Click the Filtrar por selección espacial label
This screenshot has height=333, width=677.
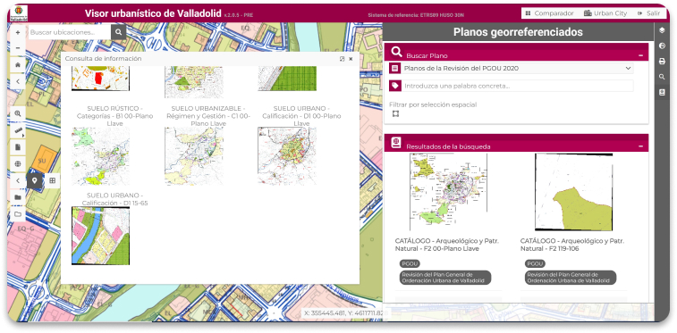(433, 104)
